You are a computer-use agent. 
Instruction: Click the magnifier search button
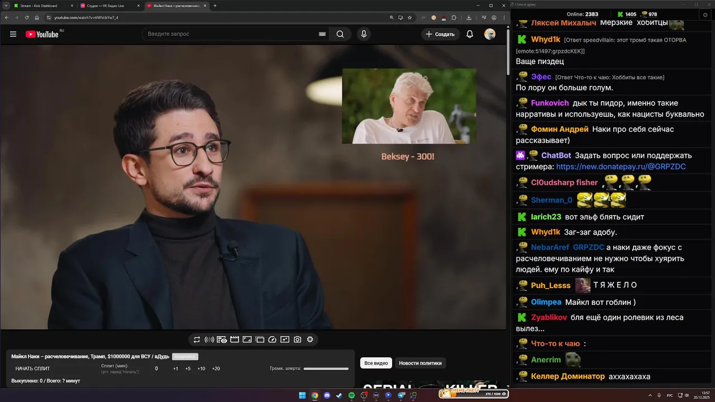point(340,34)
